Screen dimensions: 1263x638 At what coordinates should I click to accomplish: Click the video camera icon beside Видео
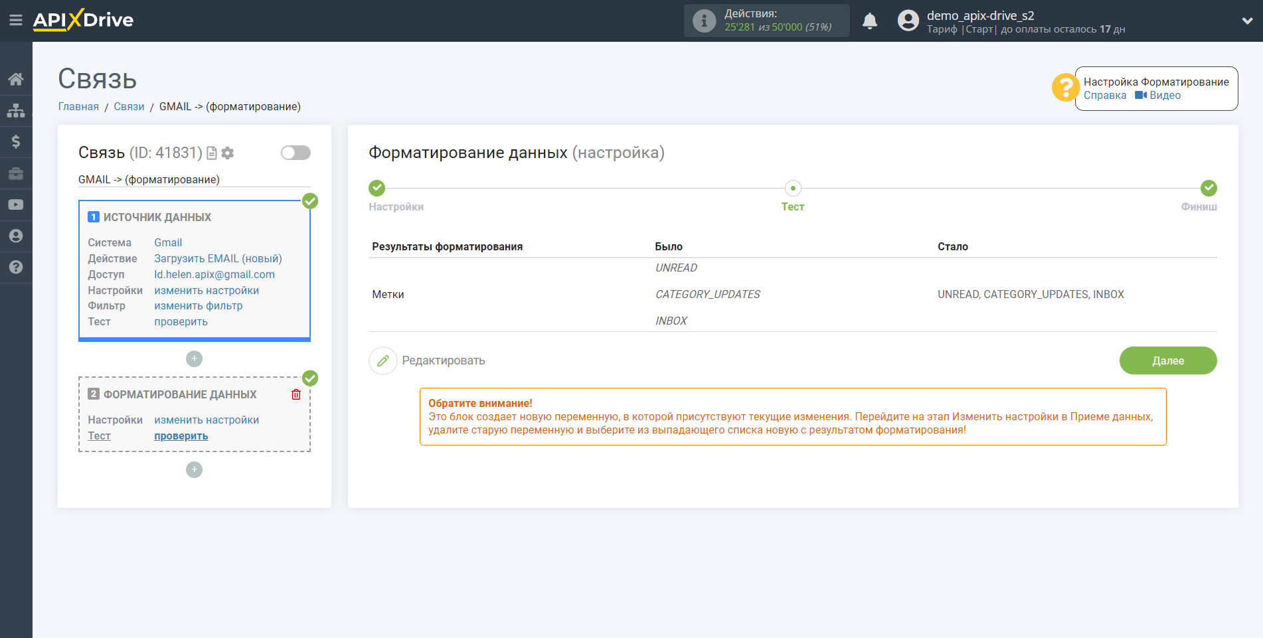(x=1141, y=95)
